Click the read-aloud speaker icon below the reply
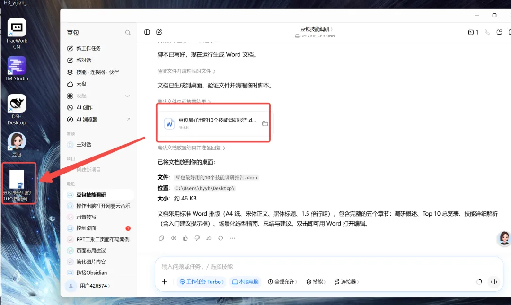Viewport: 511px width, 305px height. 173,238
